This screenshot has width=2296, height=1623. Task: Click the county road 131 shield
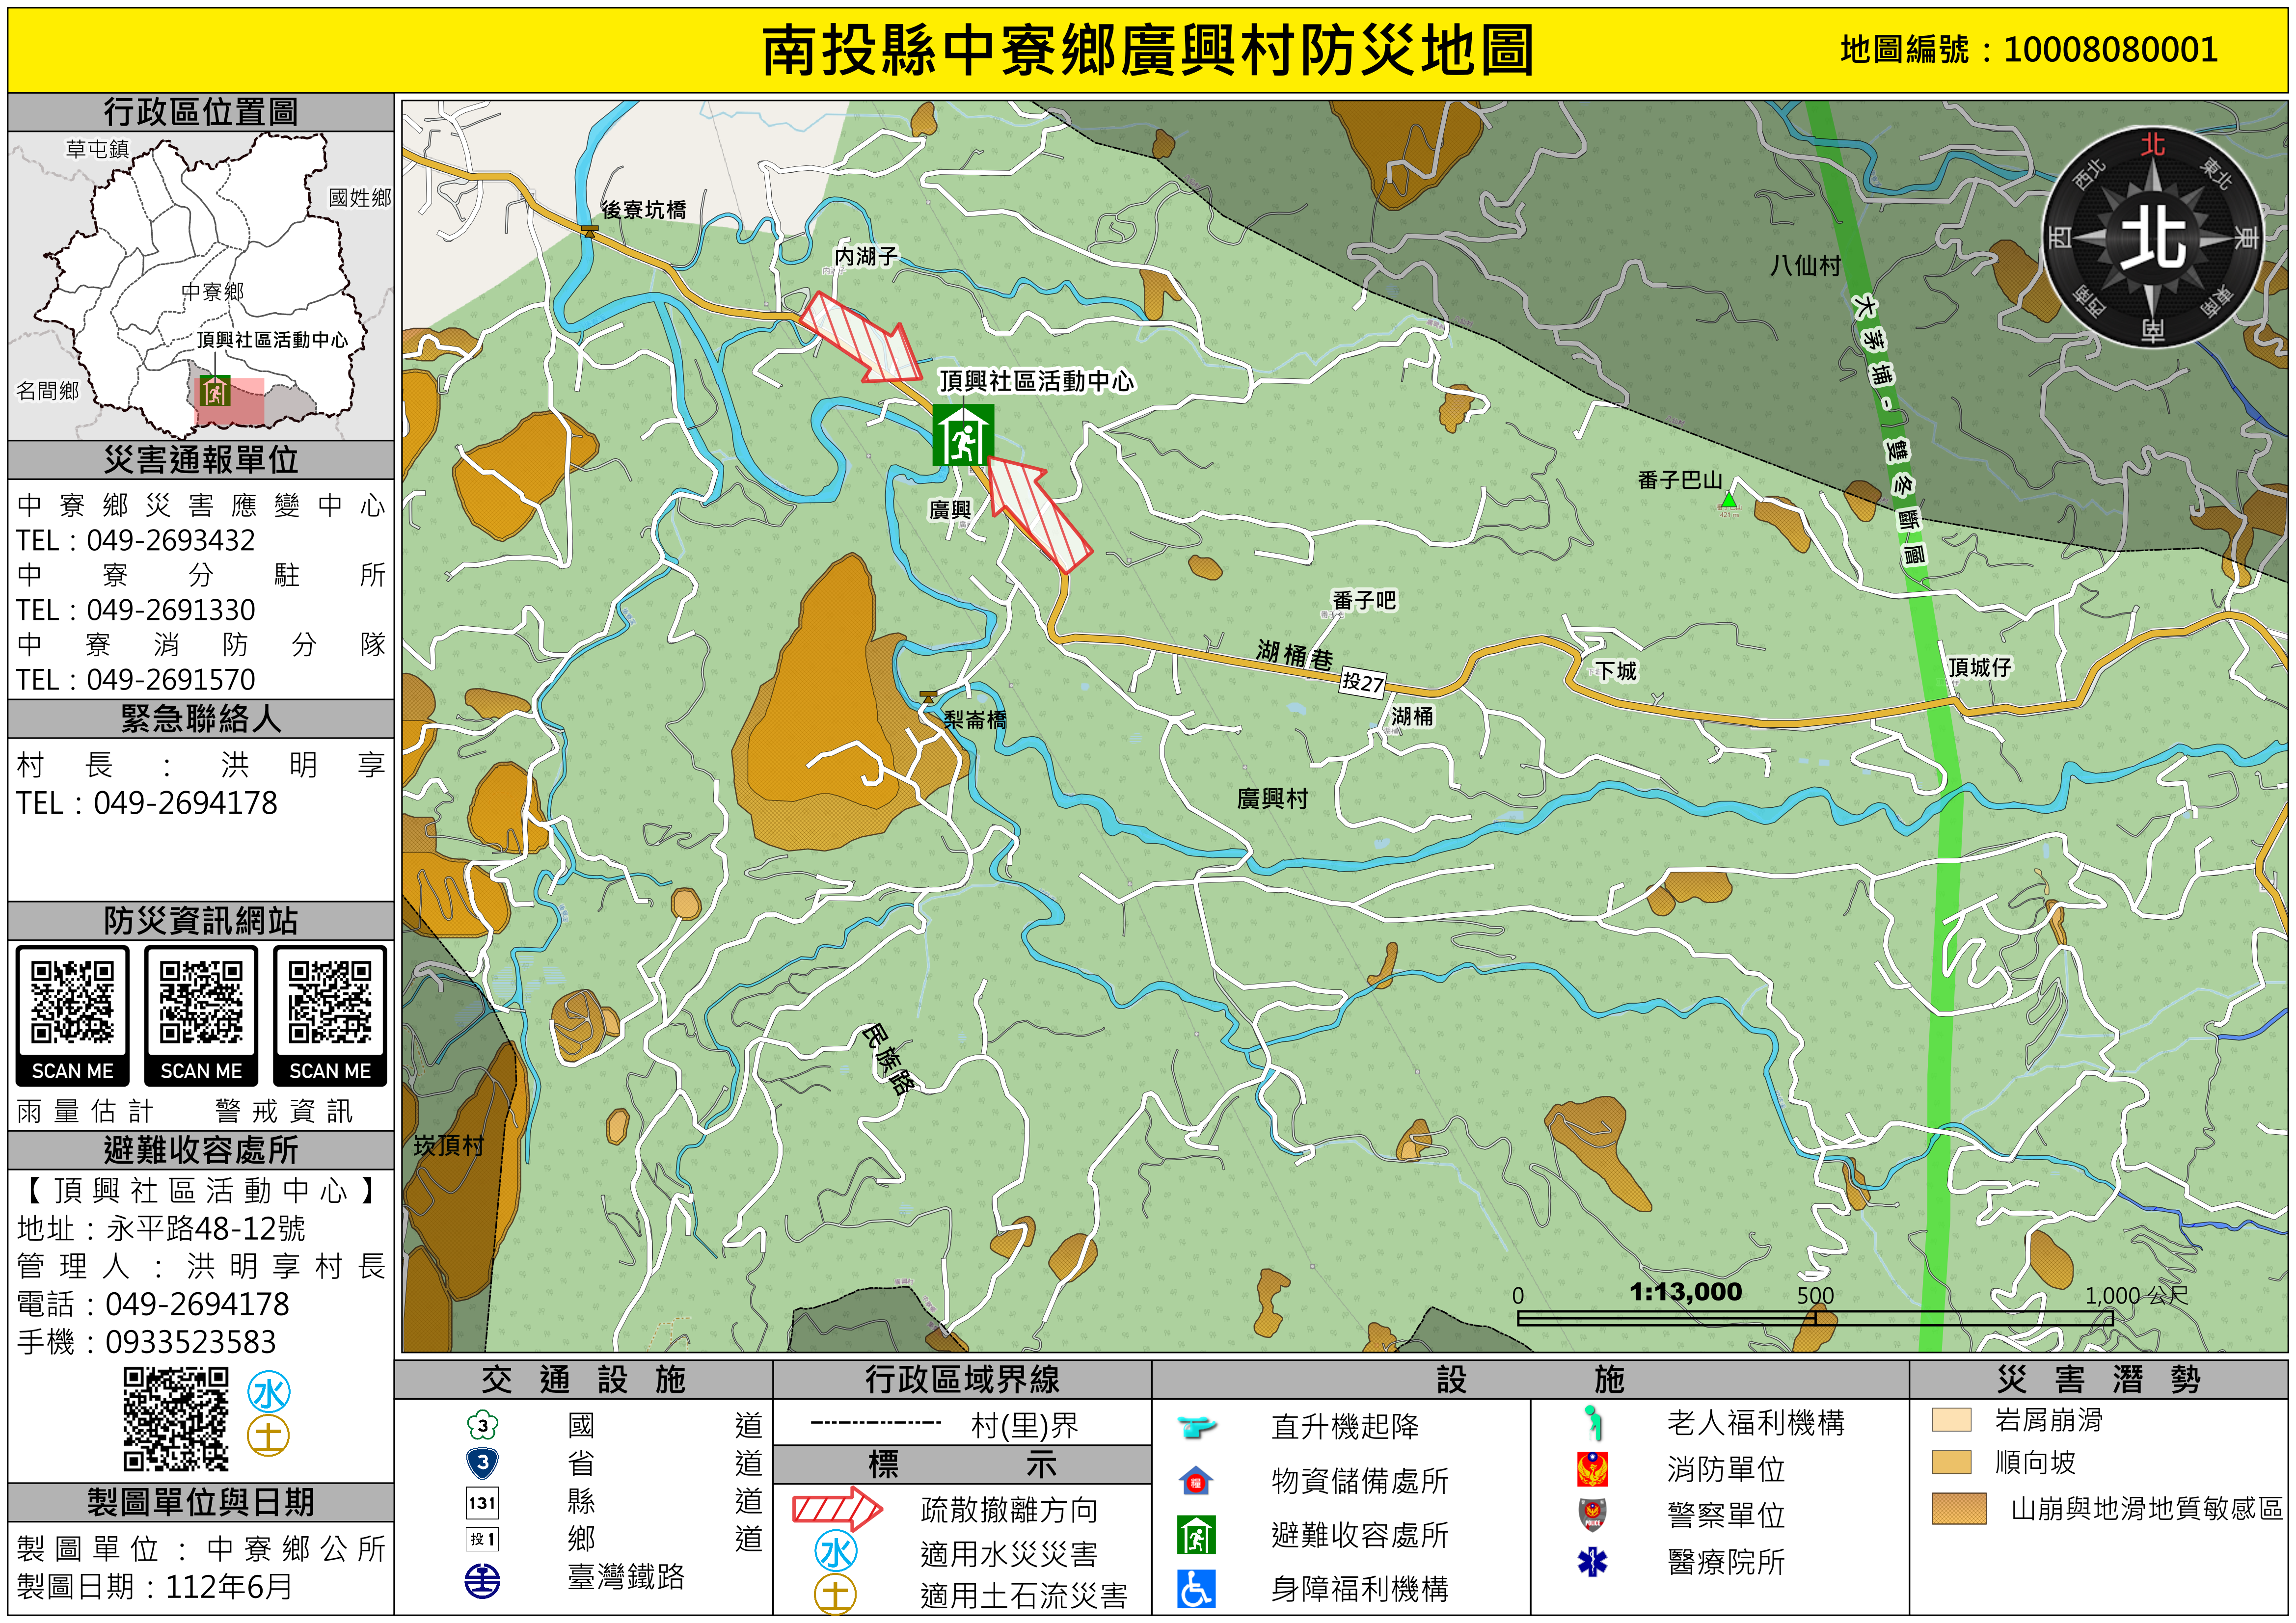(x=482, y=1502)
